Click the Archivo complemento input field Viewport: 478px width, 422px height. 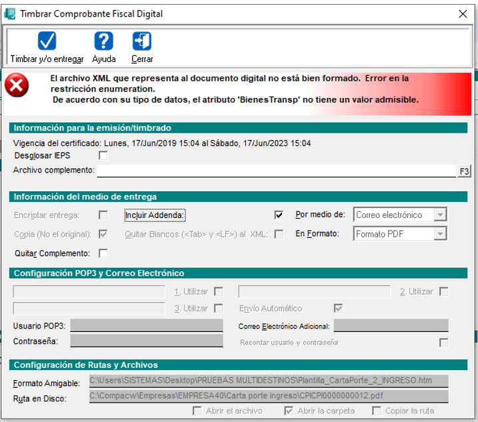click(x=277, y=171)
